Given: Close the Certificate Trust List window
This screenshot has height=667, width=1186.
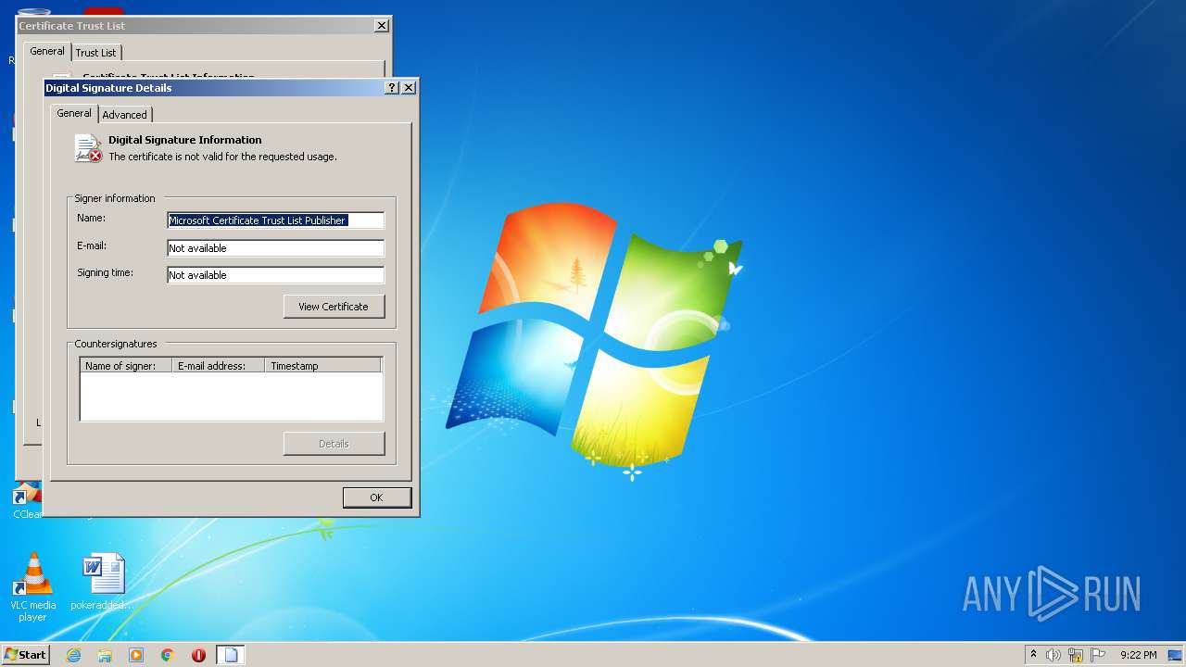Looking at the screenshot, I should (x=382, y=25).
